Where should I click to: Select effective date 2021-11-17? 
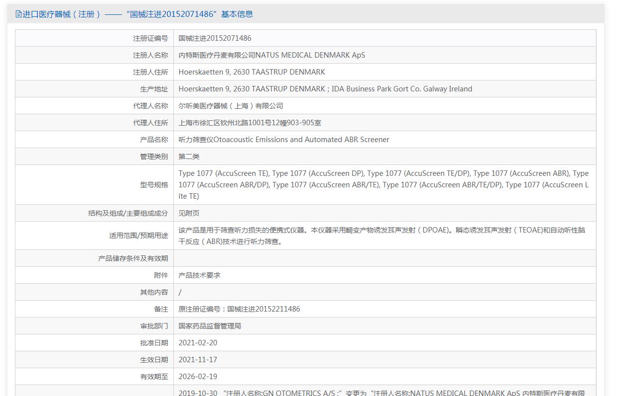point(198,360)
